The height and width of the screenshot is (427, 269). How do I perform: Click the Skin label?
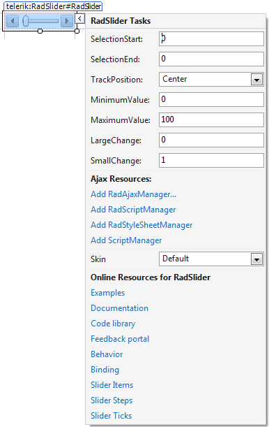(98, 259)
